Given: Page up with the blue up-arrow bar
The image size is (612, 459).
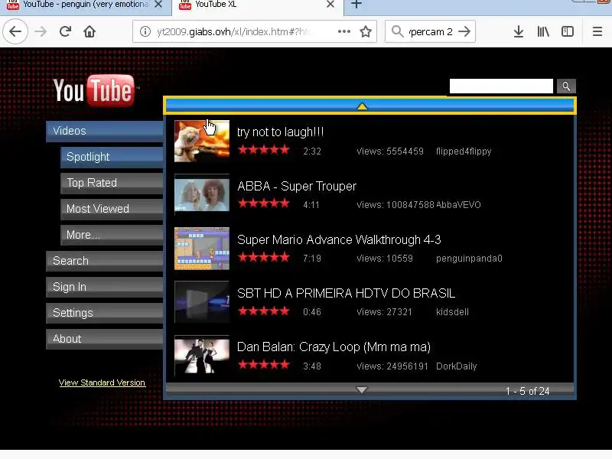Looking at the screenshot, I should pos(369,106).
